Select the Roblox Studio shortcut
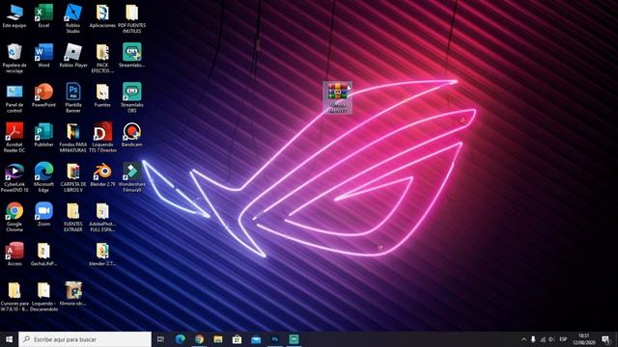The height and width of the screenshot is (347, 618). (73, 18)
